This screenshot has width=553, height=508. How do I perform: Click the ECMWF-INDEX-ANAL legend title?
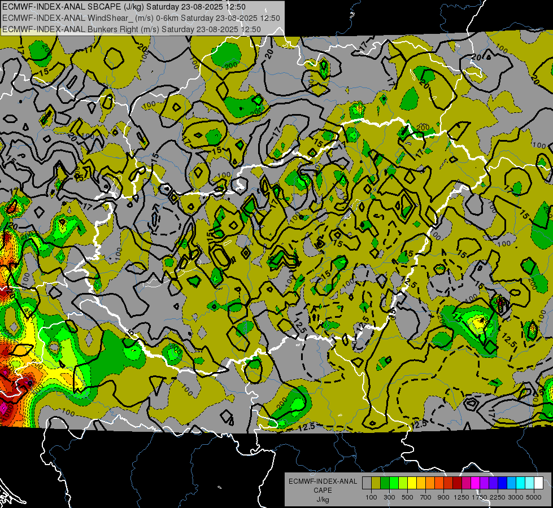[x=323, y=481]
